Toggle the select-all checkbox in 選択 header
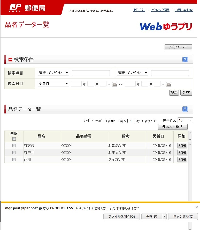The image size is (200, 230). pyautogui.click(x=14, y=139)
